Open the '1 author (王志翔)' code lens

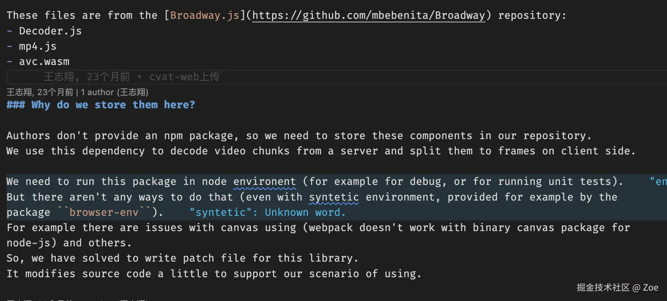coord(114,92)
